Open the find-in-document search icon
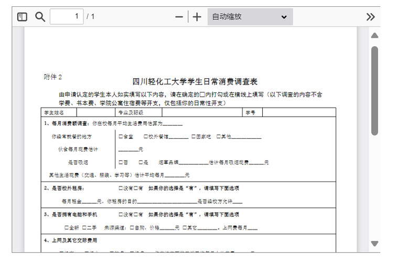The image size is (419, 260). [40, 17]
